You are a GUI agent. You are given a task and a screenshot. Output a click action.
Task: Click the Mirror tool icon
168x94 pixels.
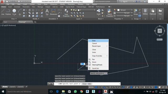(x=33, y=13)
